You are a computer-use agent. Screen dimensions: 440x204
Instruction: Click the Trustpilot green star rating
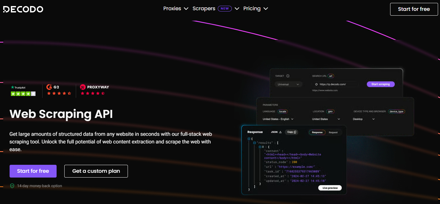[x=23, y=94]
